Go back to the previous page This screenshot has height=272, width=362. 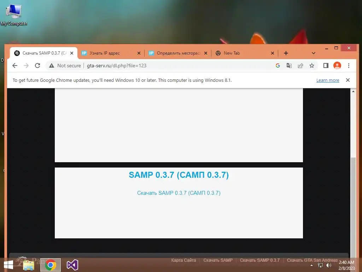point(15,66)
